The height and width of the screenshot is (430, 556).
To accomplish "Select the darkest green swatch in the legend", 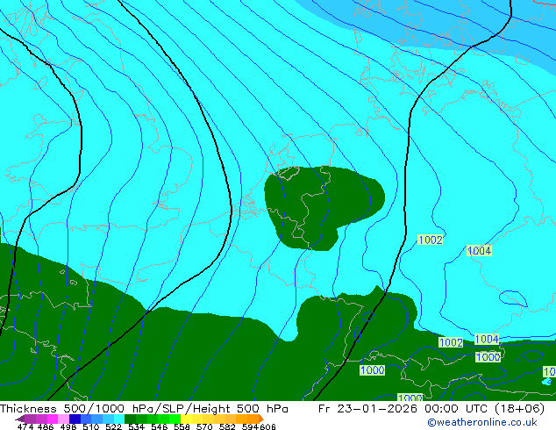I will 130,419.
